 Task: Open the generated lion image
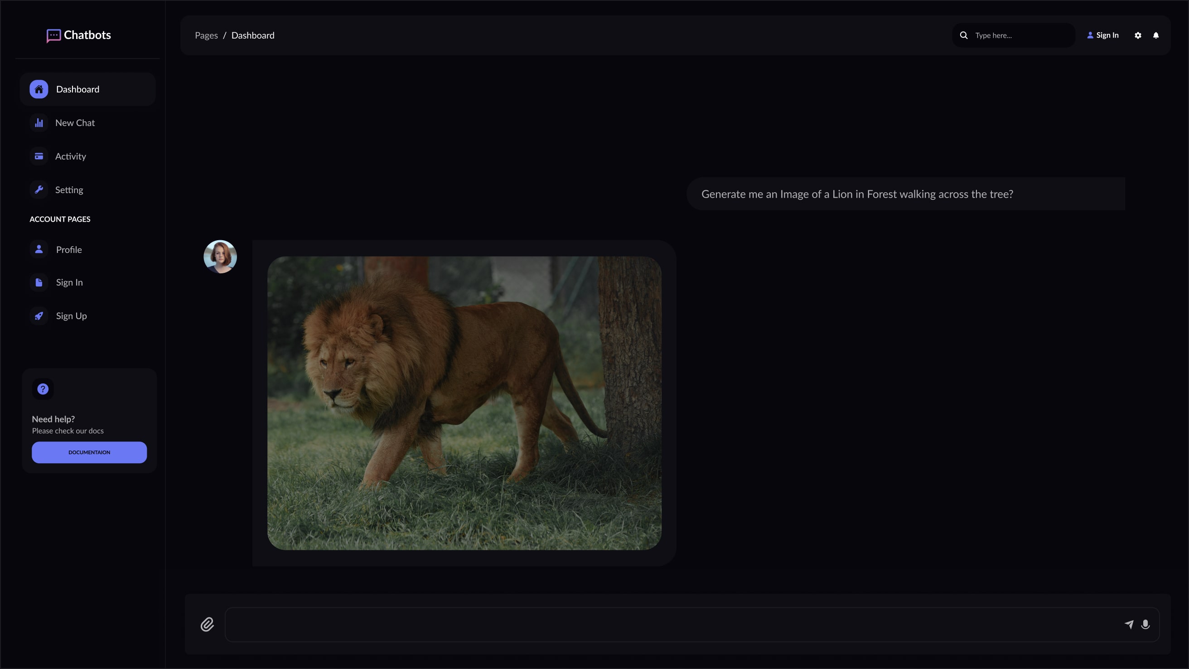[x=464, y=403]
